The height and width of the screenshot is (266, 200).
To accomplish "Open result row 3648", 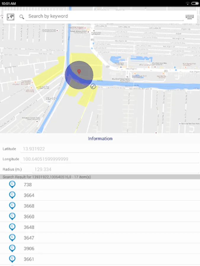I will [x=100, y=227].
